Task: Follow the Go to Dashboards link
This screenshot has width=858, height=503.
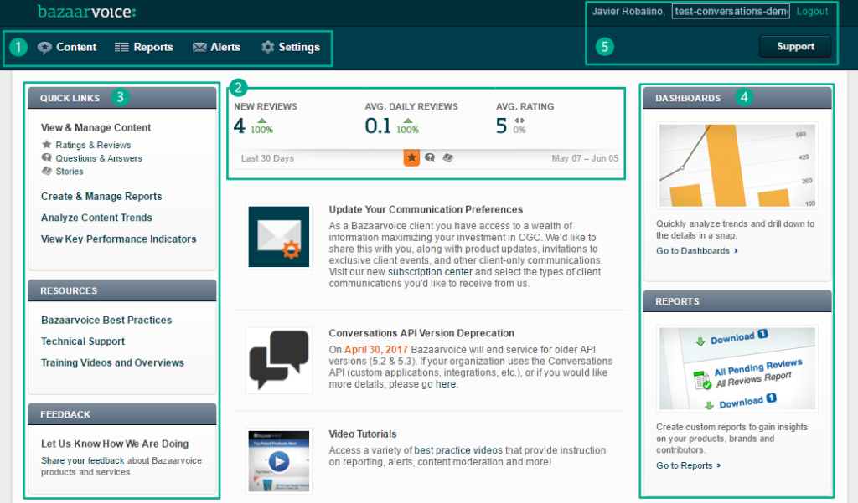Action: click(696, 251)
